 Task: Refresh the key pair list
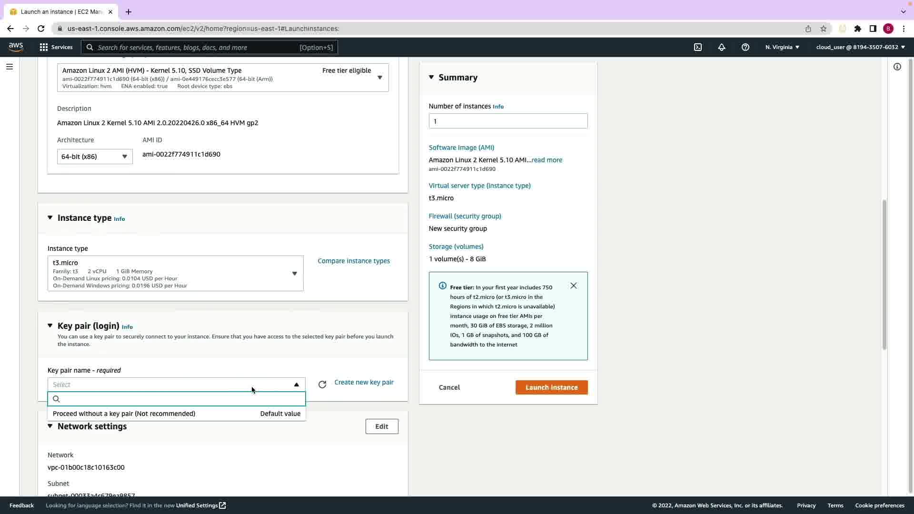tap(322, 385)
